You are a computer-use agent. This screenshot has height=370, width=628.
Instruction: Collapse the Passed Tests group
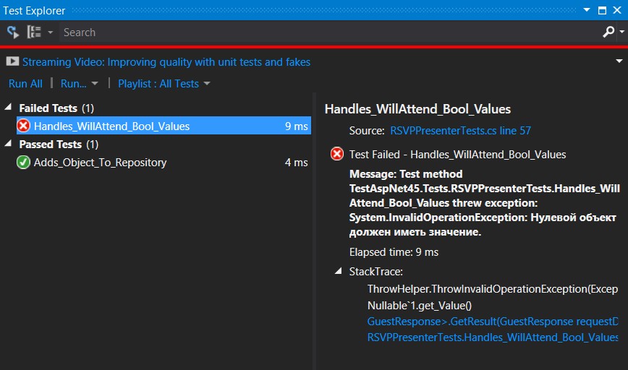click(8, 143)
